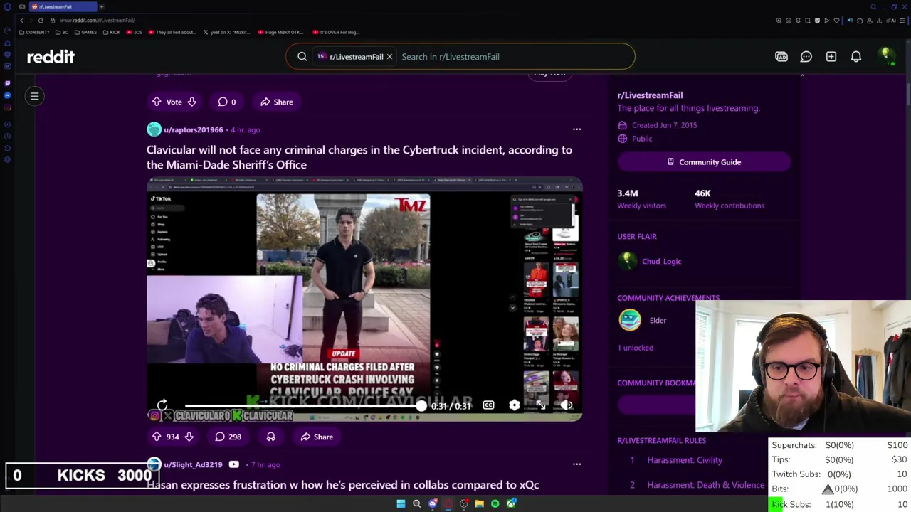Open the video settings gear

click(515, 405)
